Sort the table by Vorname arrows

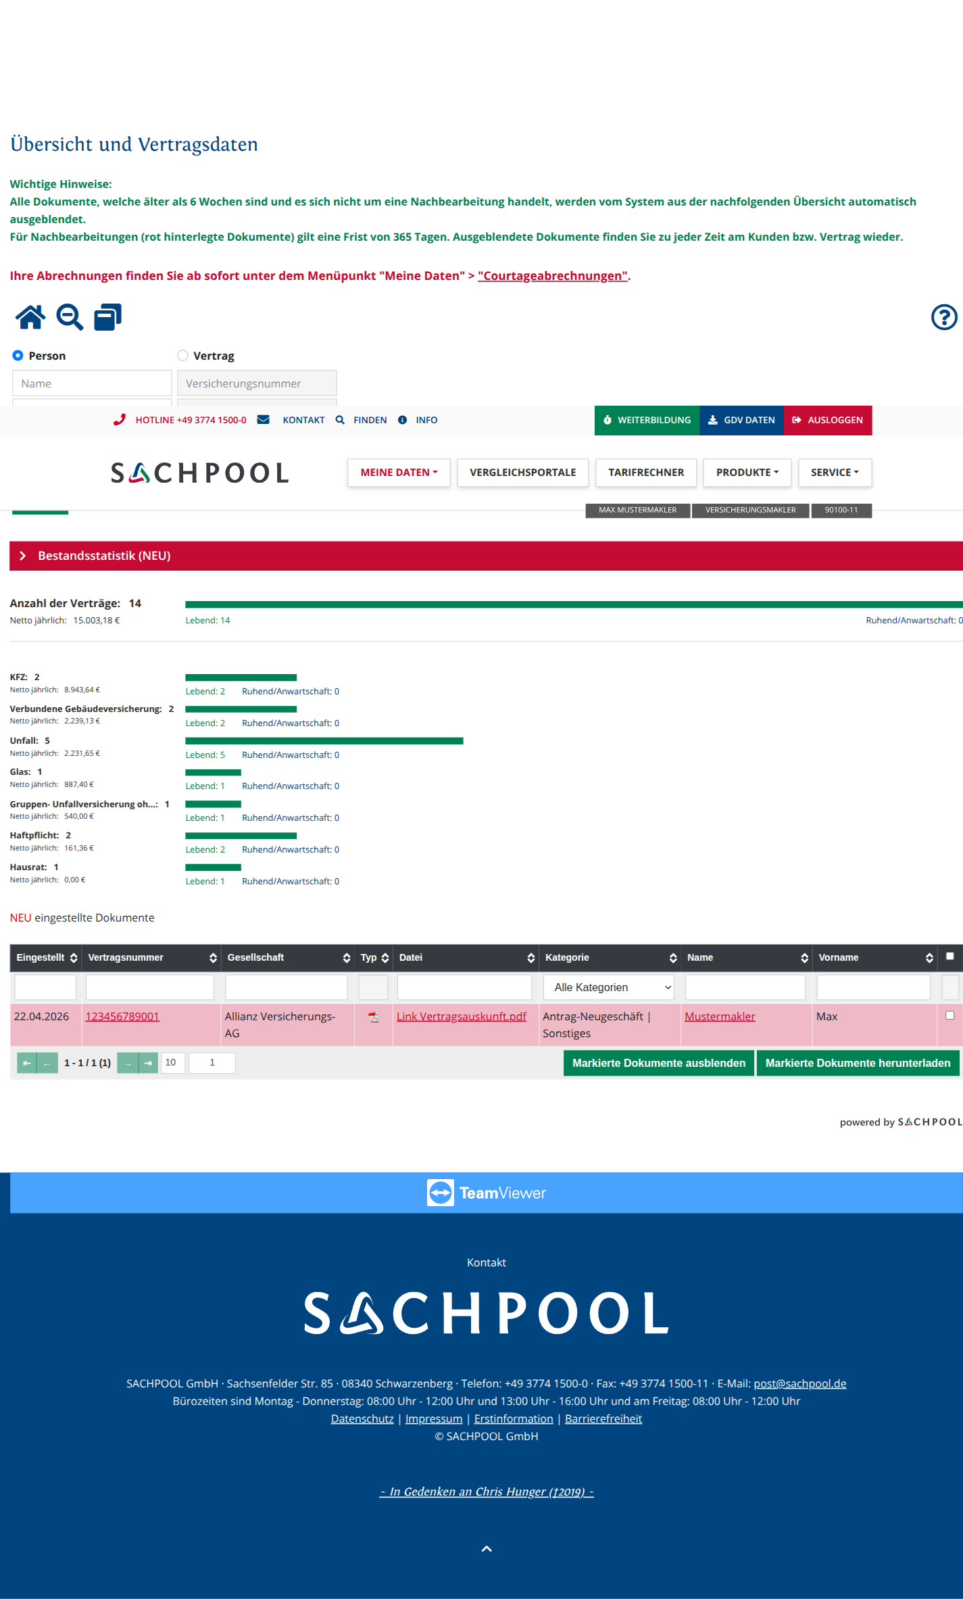pos(930,958)
